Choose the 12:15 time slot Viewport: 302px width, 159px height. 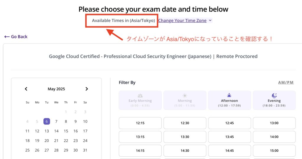[140, 123]
